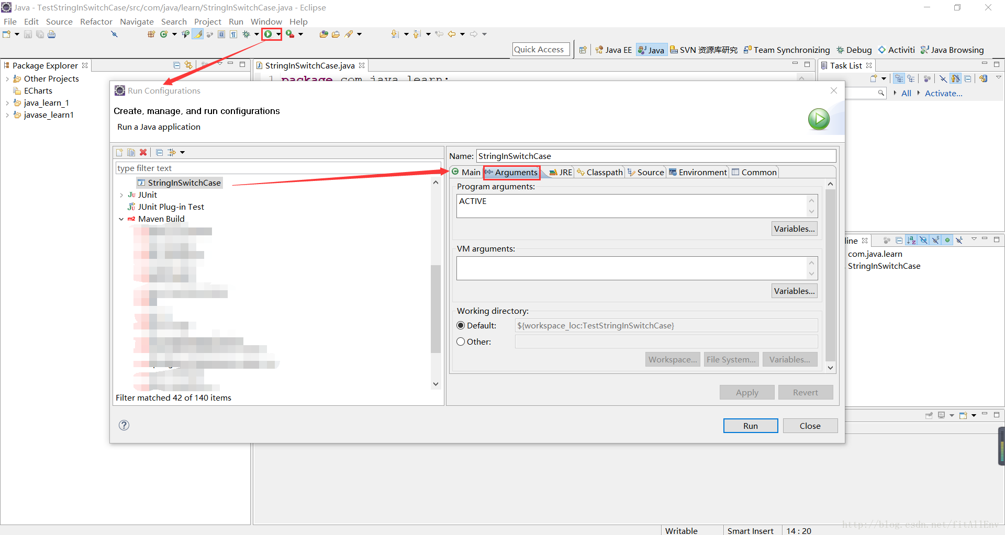Collapse the Maven Build node
The height and width of the screenshot is (535, 1005).
point(121,219)
